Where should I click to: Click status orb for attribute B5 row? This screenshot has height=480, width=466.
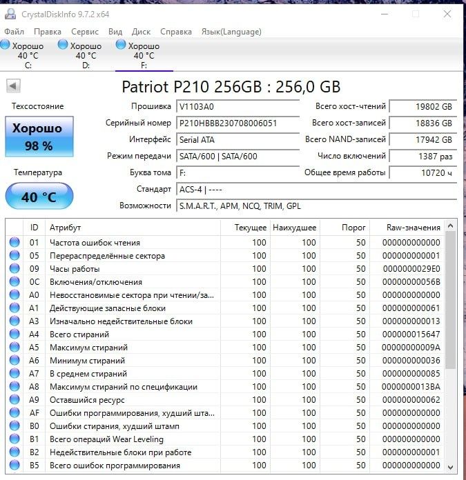click(14, 466)
